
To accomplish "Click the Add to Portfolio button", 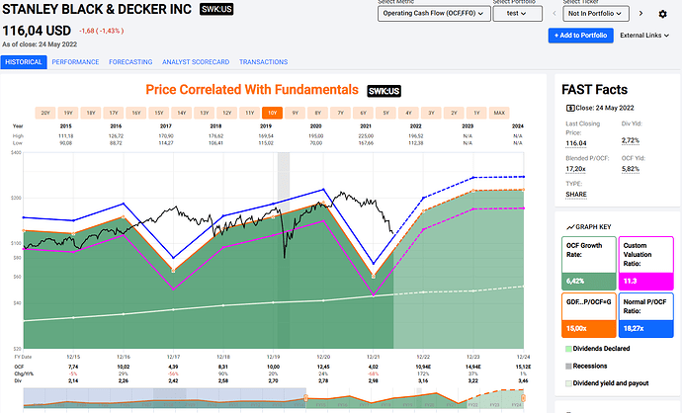I will [579, 36].
